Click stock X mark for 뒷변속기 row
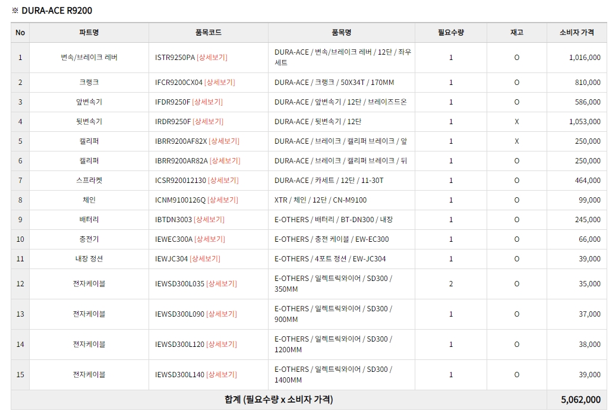 pyautogui.click(x=516, y=122)
